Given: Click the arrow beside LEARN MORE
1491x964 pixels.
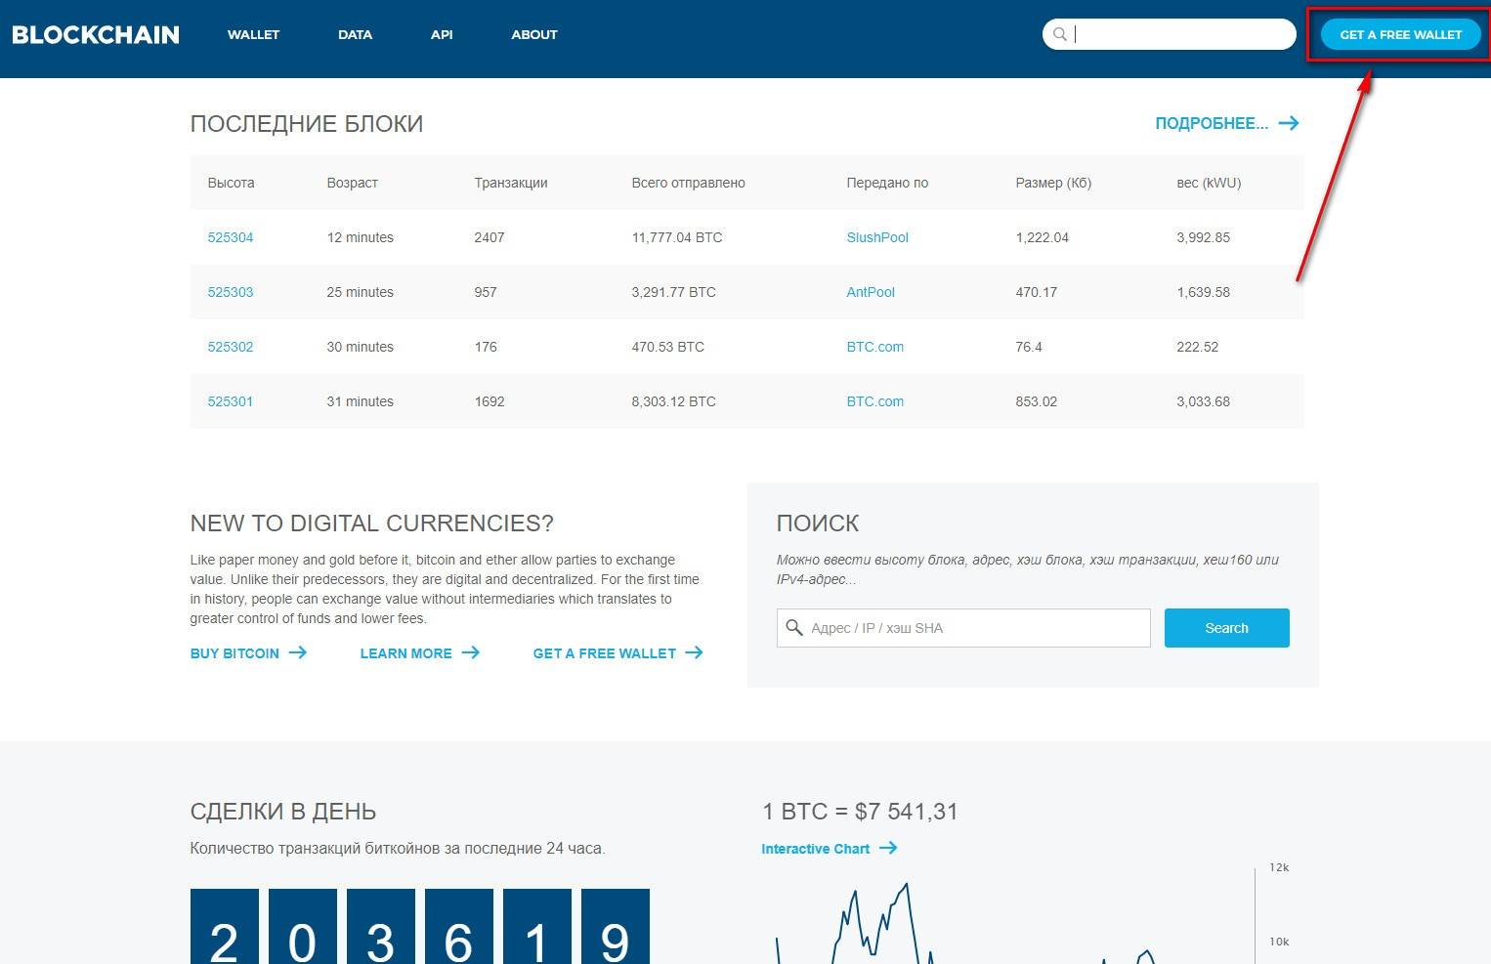Looking at the screenshot, I should tap(471, 652).
